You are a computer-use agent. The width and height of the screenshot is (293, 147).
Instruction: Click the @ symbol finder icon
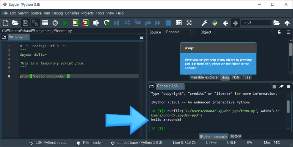coord(55,23)
